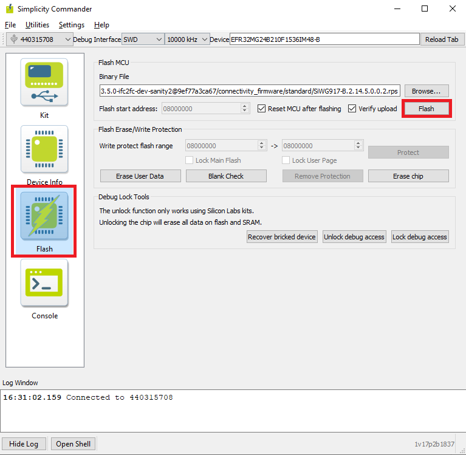Toggle Reset MCU after flashing checkbox
Screen dimensions: 466x455
pyautogui.click(x=262, y=109)
